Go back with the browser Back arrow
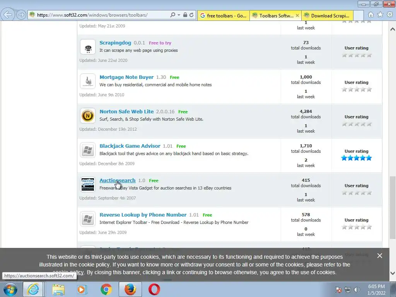 pyautogui.click(x=8, y=15)
